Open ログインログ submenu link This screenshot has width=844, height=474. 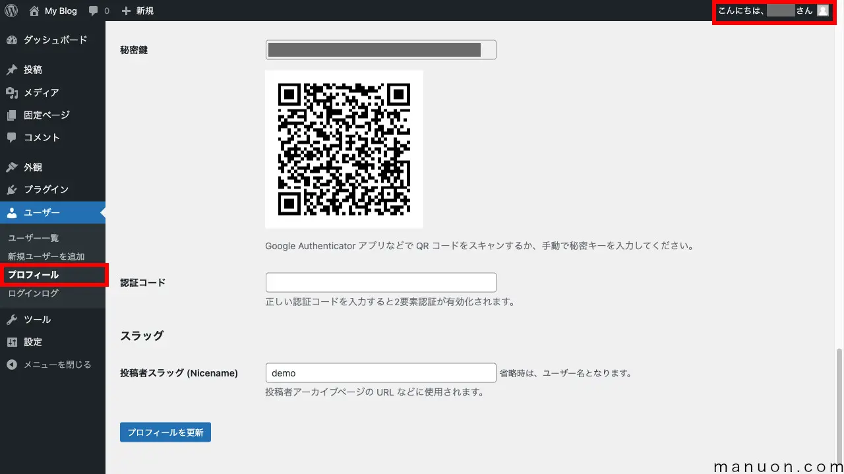[33, 293]
